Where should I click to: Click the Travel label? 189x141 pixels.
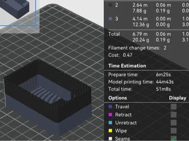122,107
